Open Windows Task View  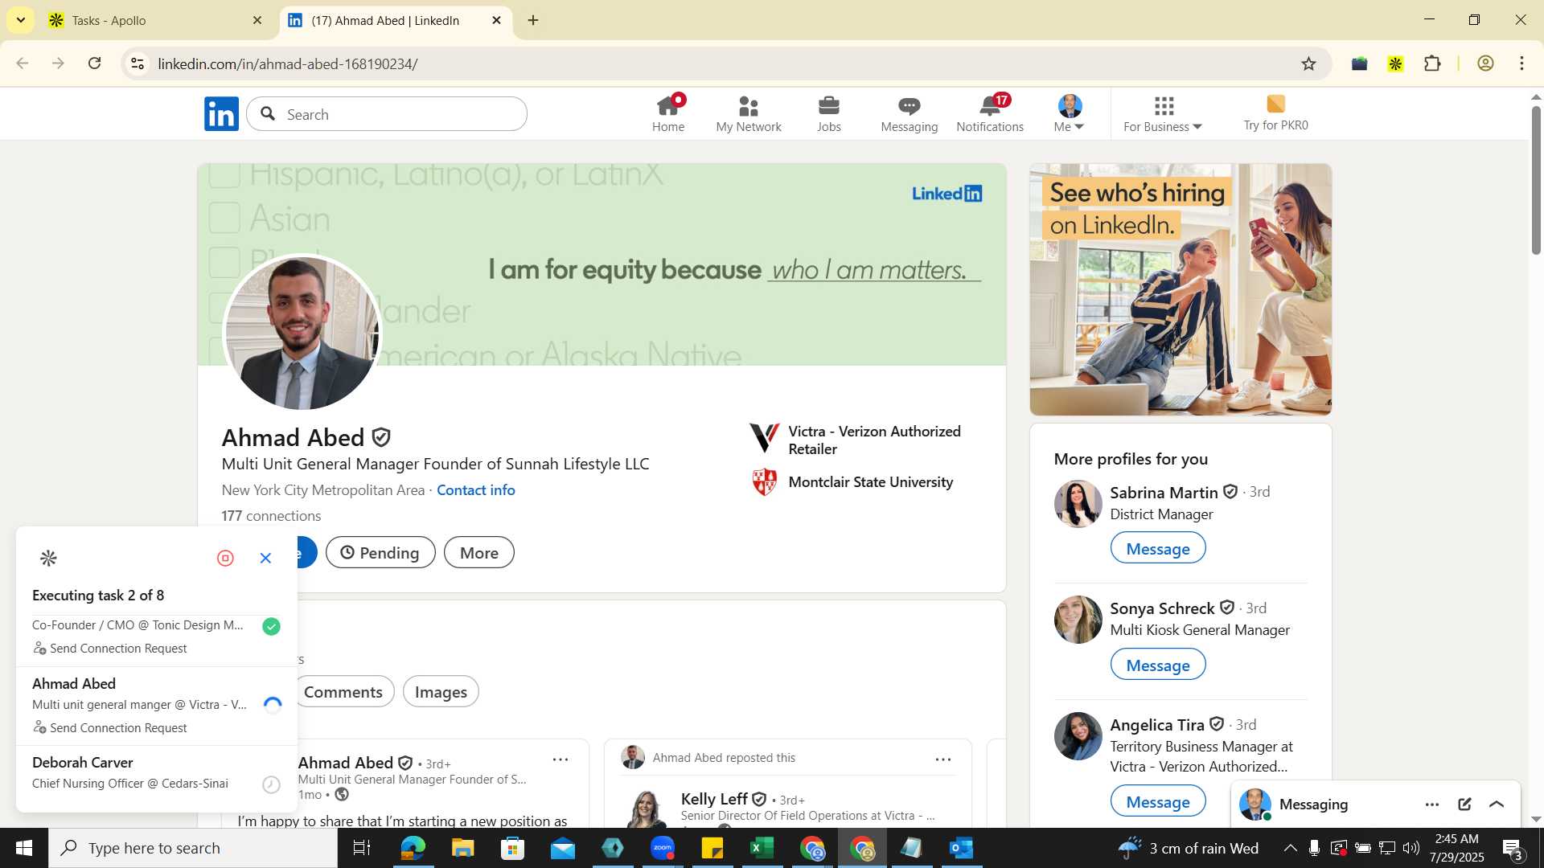(x=362, y=848)
